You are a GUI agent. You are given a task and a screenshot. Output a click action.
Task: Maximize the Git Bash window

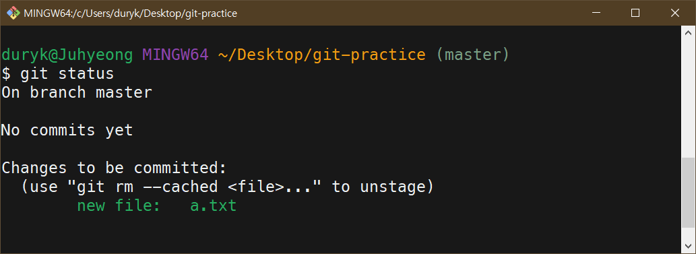click(x=635, y=13)
